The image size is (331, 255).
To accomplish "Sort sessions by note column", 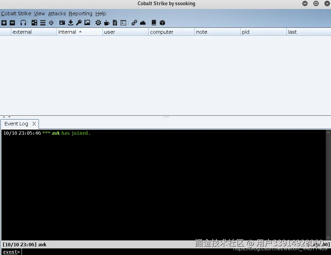I will coord(217,32).
